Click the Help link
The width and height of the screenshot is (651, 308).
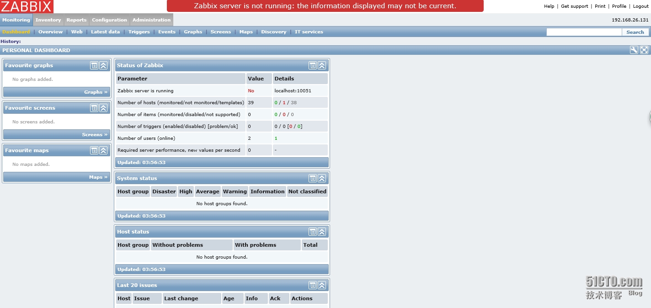tap(549, 6)
